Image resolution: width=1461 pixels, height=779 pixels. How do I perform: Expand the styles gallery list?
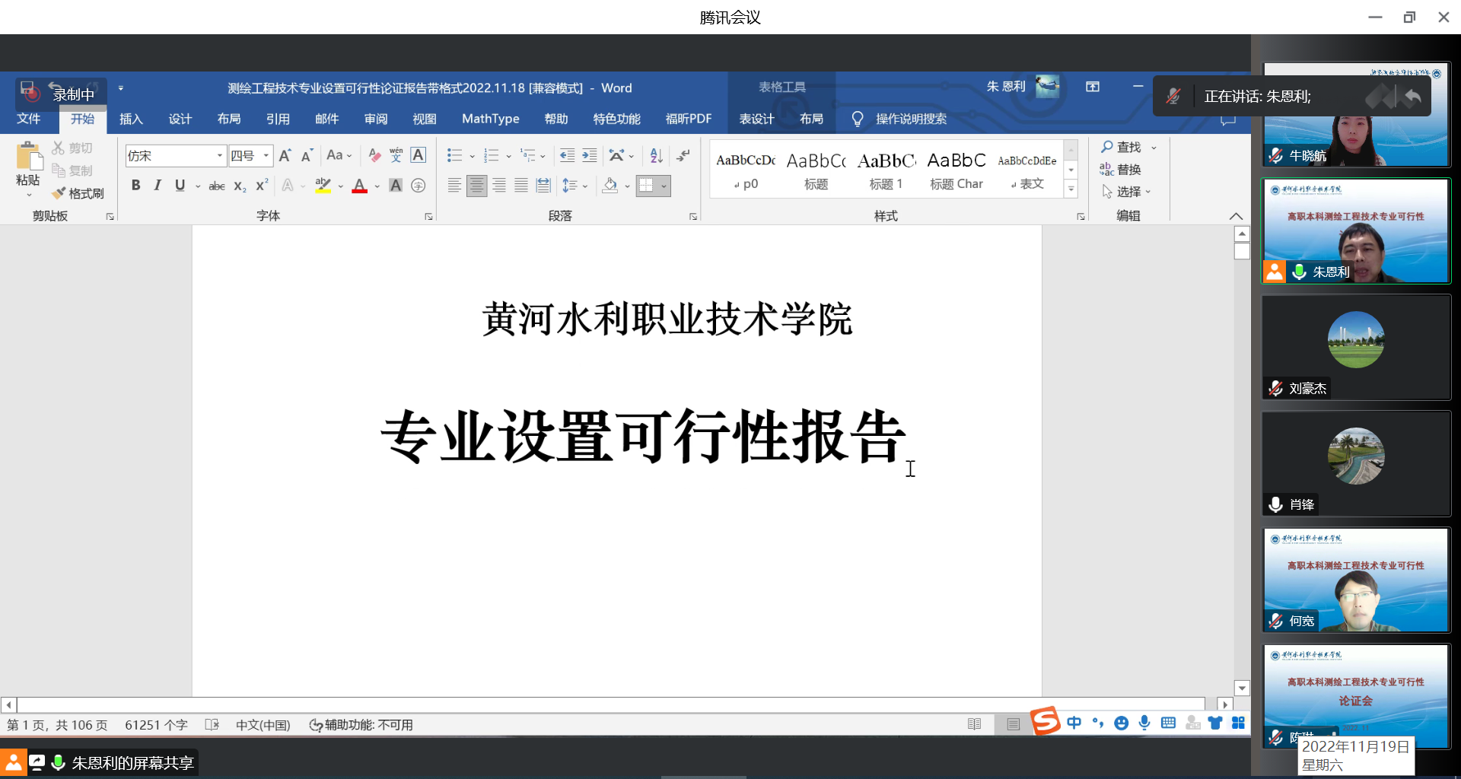[1071, 189]
